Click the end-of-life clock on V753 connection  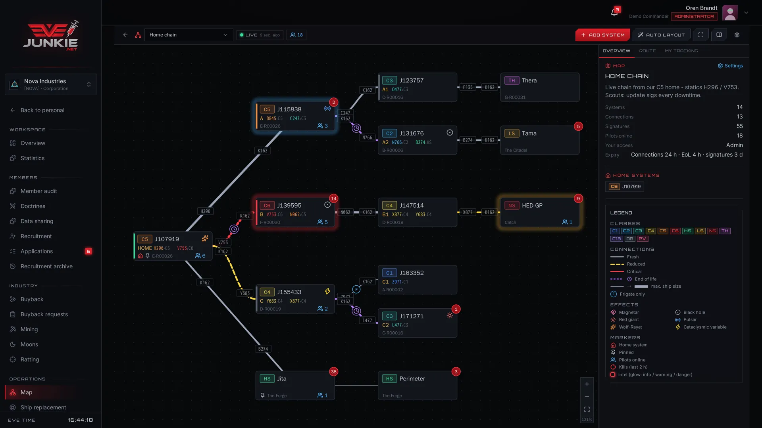tap(234, 229)
